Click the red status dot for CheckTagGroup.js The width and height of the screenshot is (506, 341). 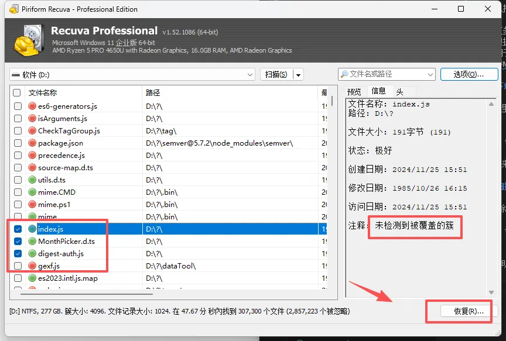pos(32,130)
